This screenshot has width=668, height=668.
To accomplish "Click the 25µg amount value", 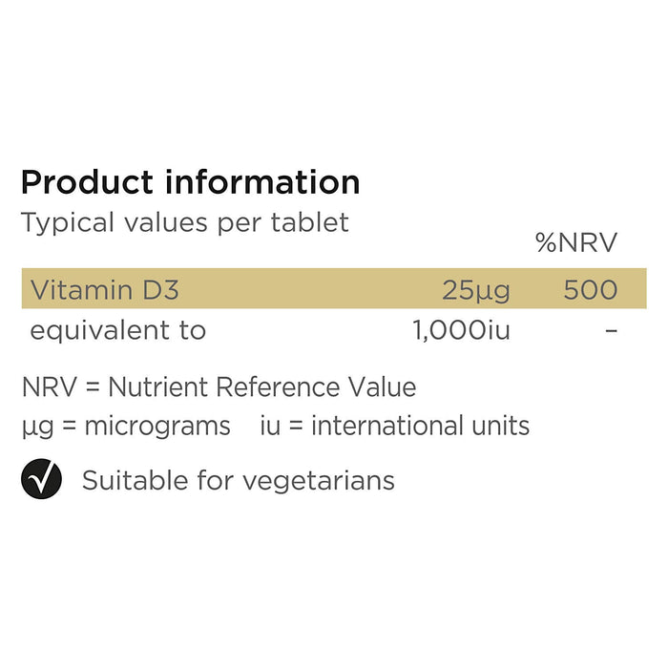I will 475,290.
